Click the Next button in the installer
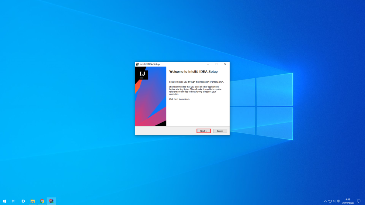This screenshot has width=365, height=205. click(203, 131)
